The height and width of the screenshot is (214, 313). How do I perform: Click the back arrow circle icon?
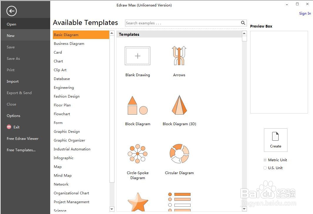point(11,11)
